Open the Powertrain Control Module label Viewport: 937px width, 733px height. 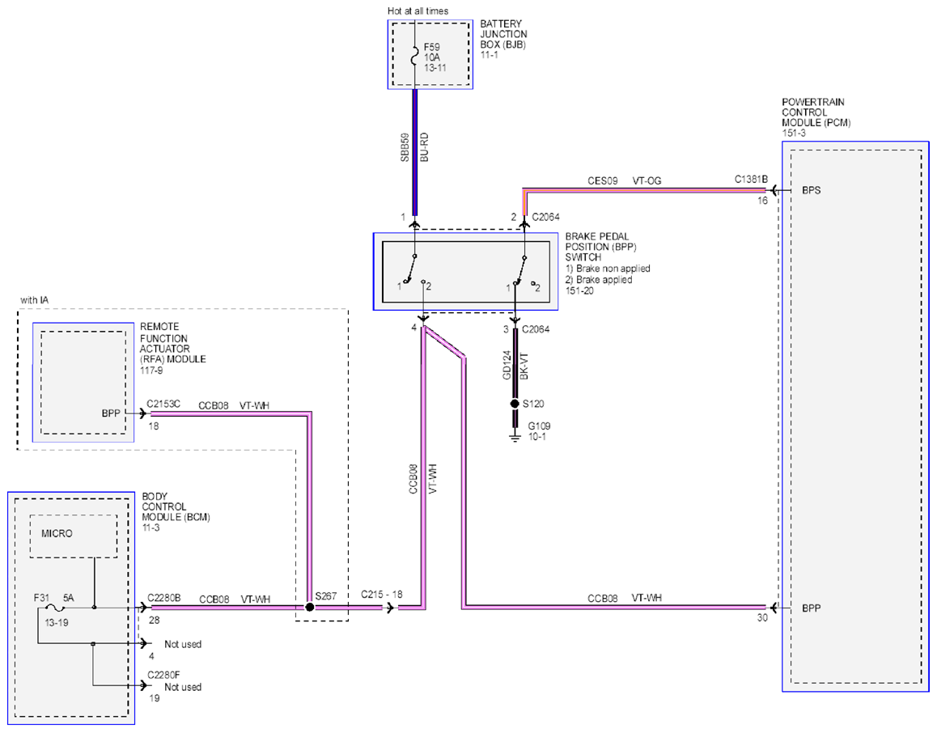coord(816,117)
